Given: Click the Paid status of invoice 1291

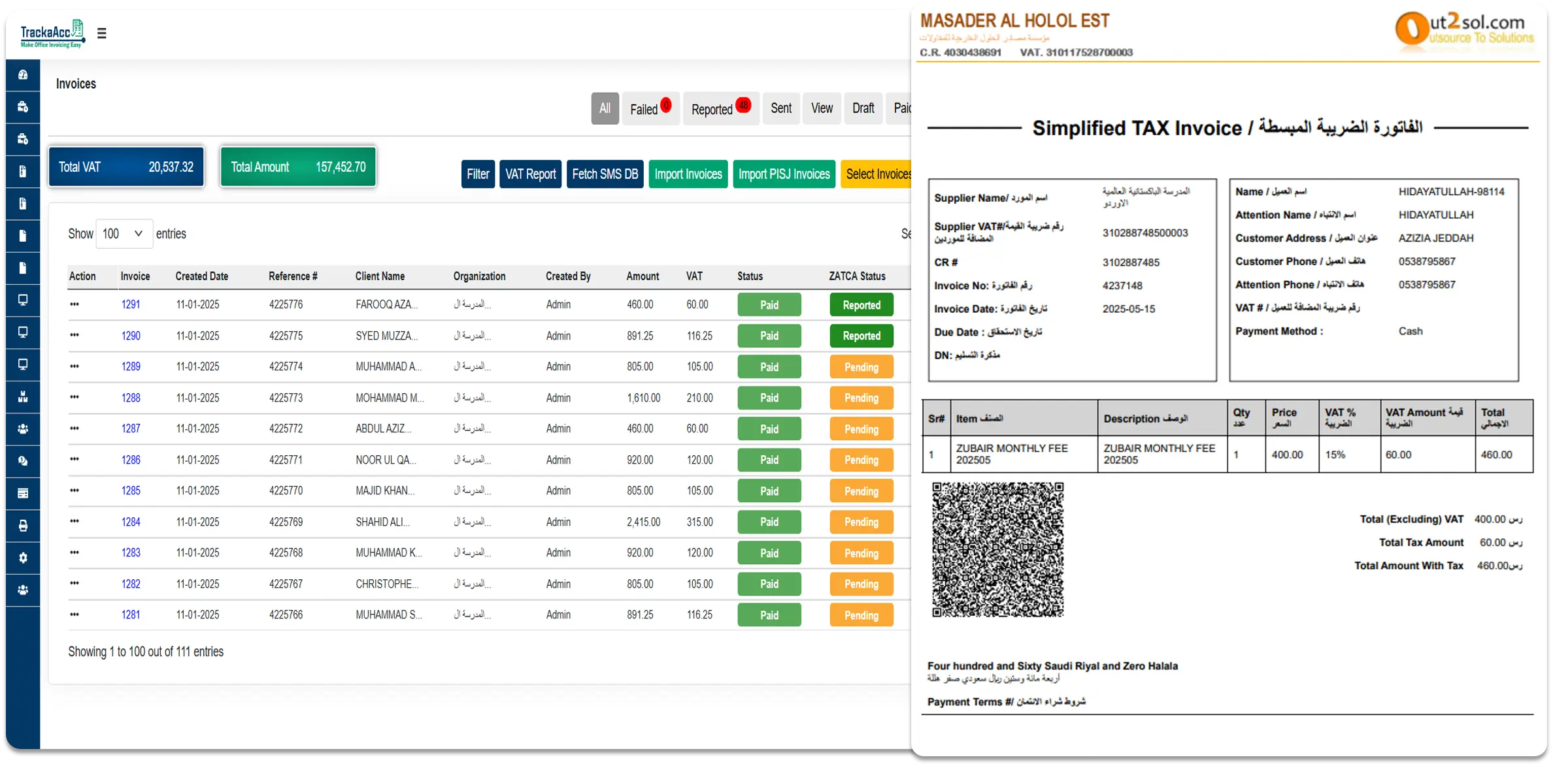Looking at the screenshot, I should [769, 305].
